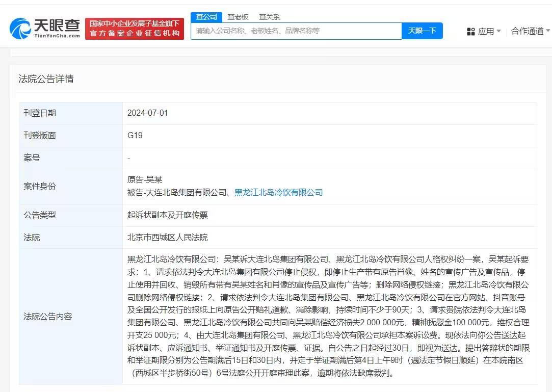Switch to the 查关系 tab
Screen dimensions: 552x392
(x=269, y=17)
